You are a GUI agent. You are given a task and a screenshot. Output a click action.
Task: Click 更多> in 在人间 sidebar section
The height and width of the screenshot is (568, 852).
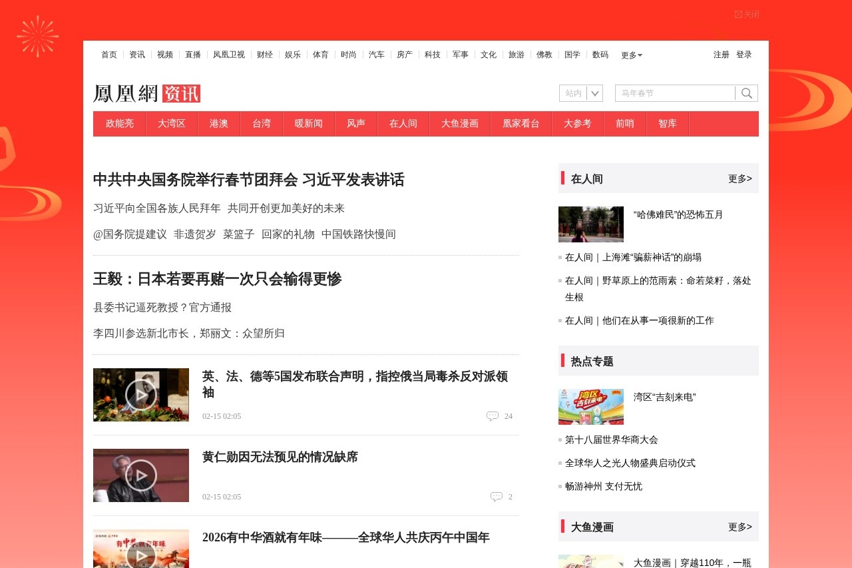740,178
